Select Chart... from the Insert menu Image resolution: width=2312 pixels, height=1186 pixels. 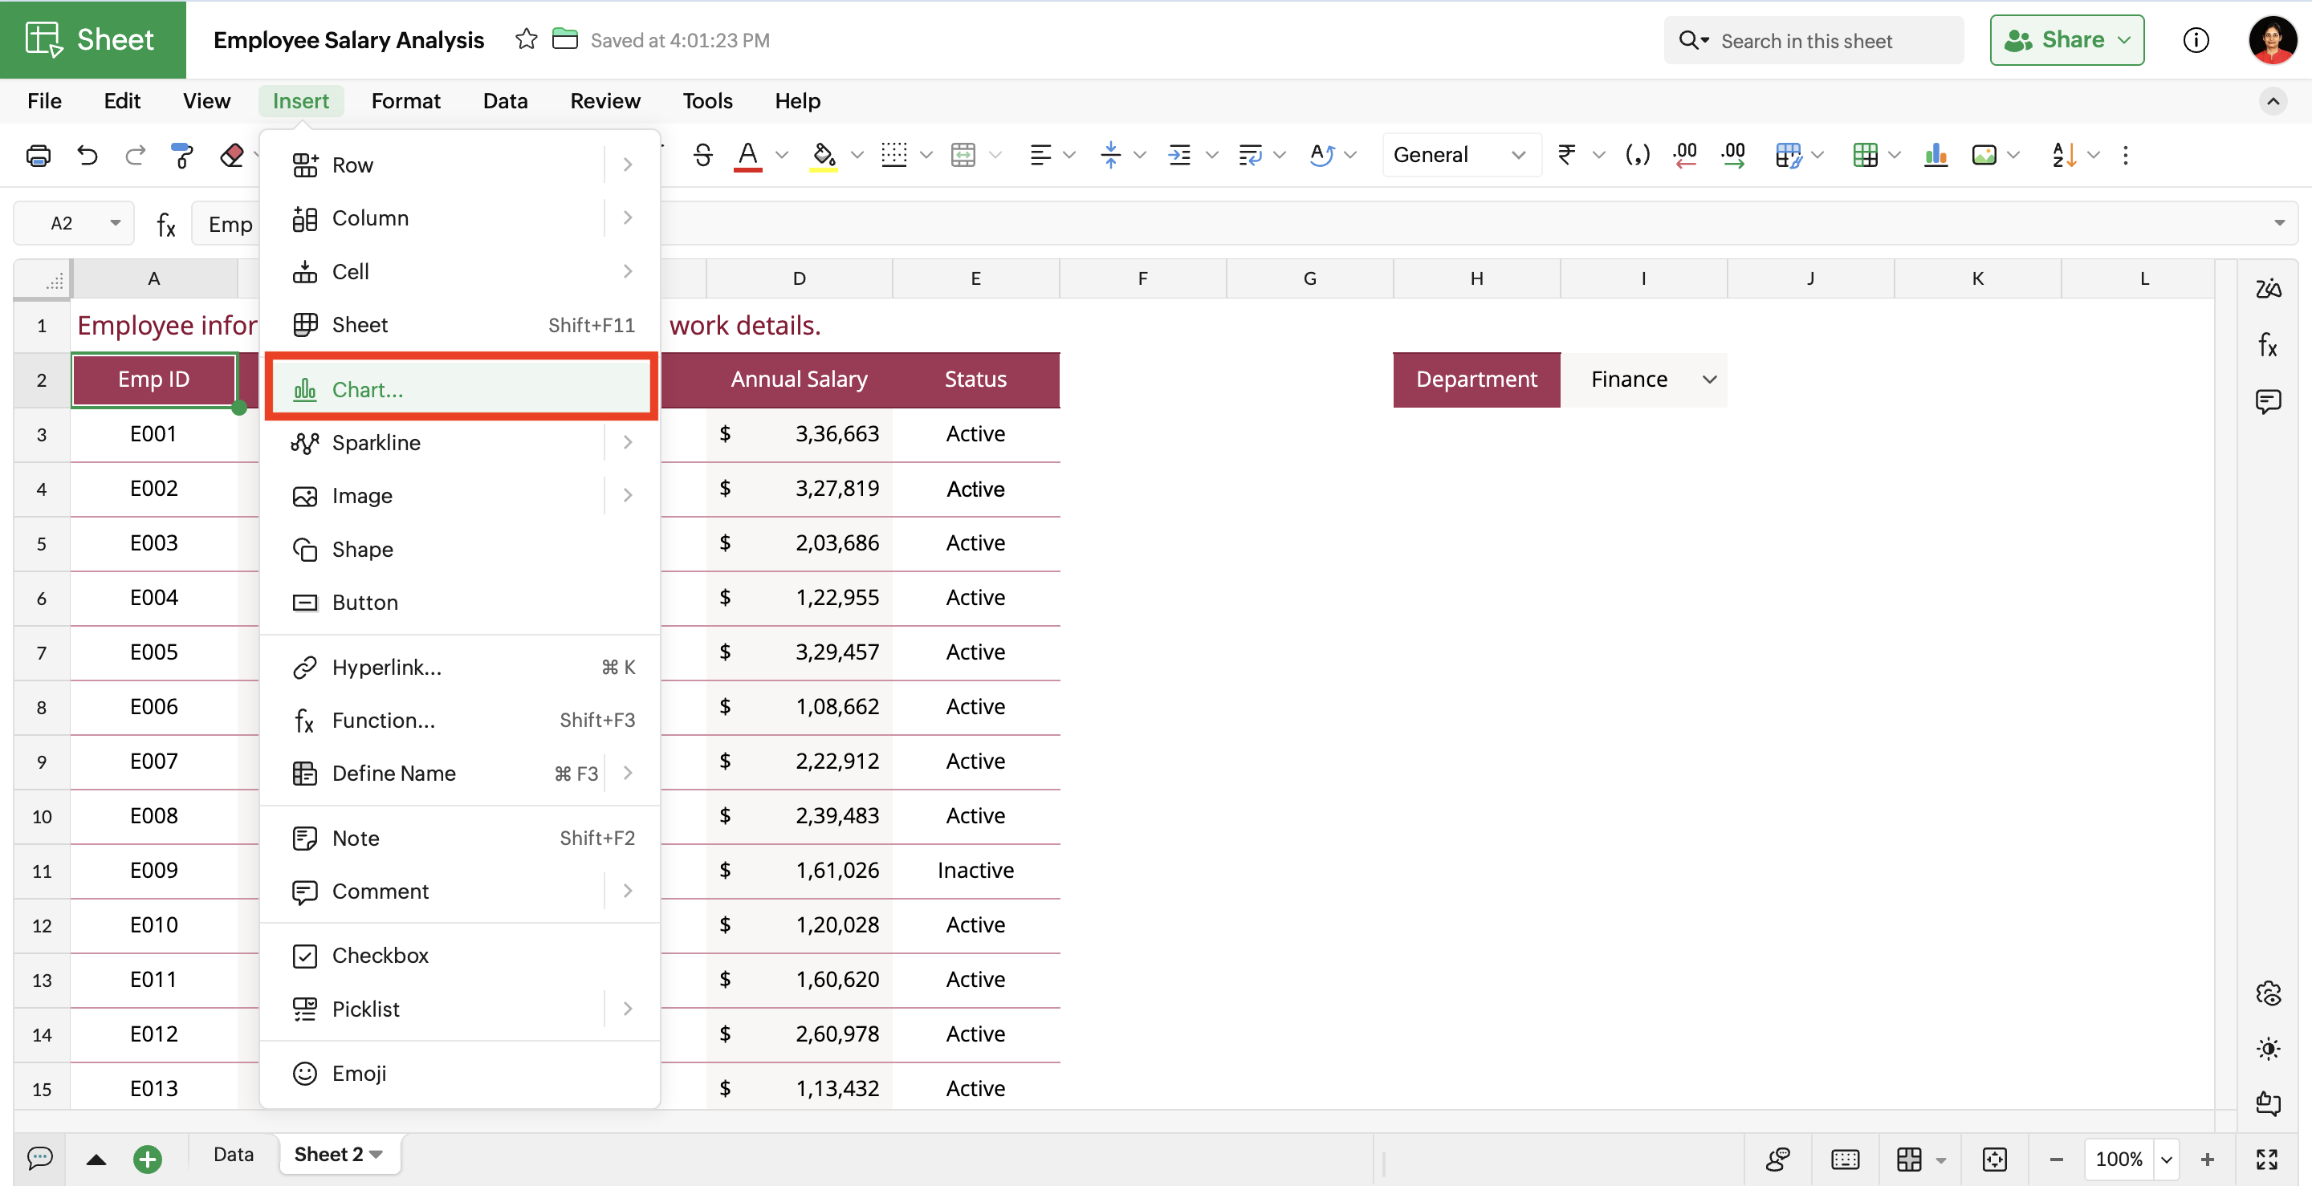click(368, 389)
